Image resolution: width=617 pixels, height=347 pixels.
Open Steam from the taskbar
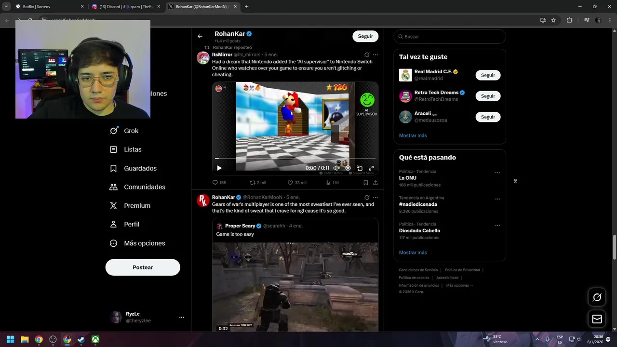coord(81,339)
